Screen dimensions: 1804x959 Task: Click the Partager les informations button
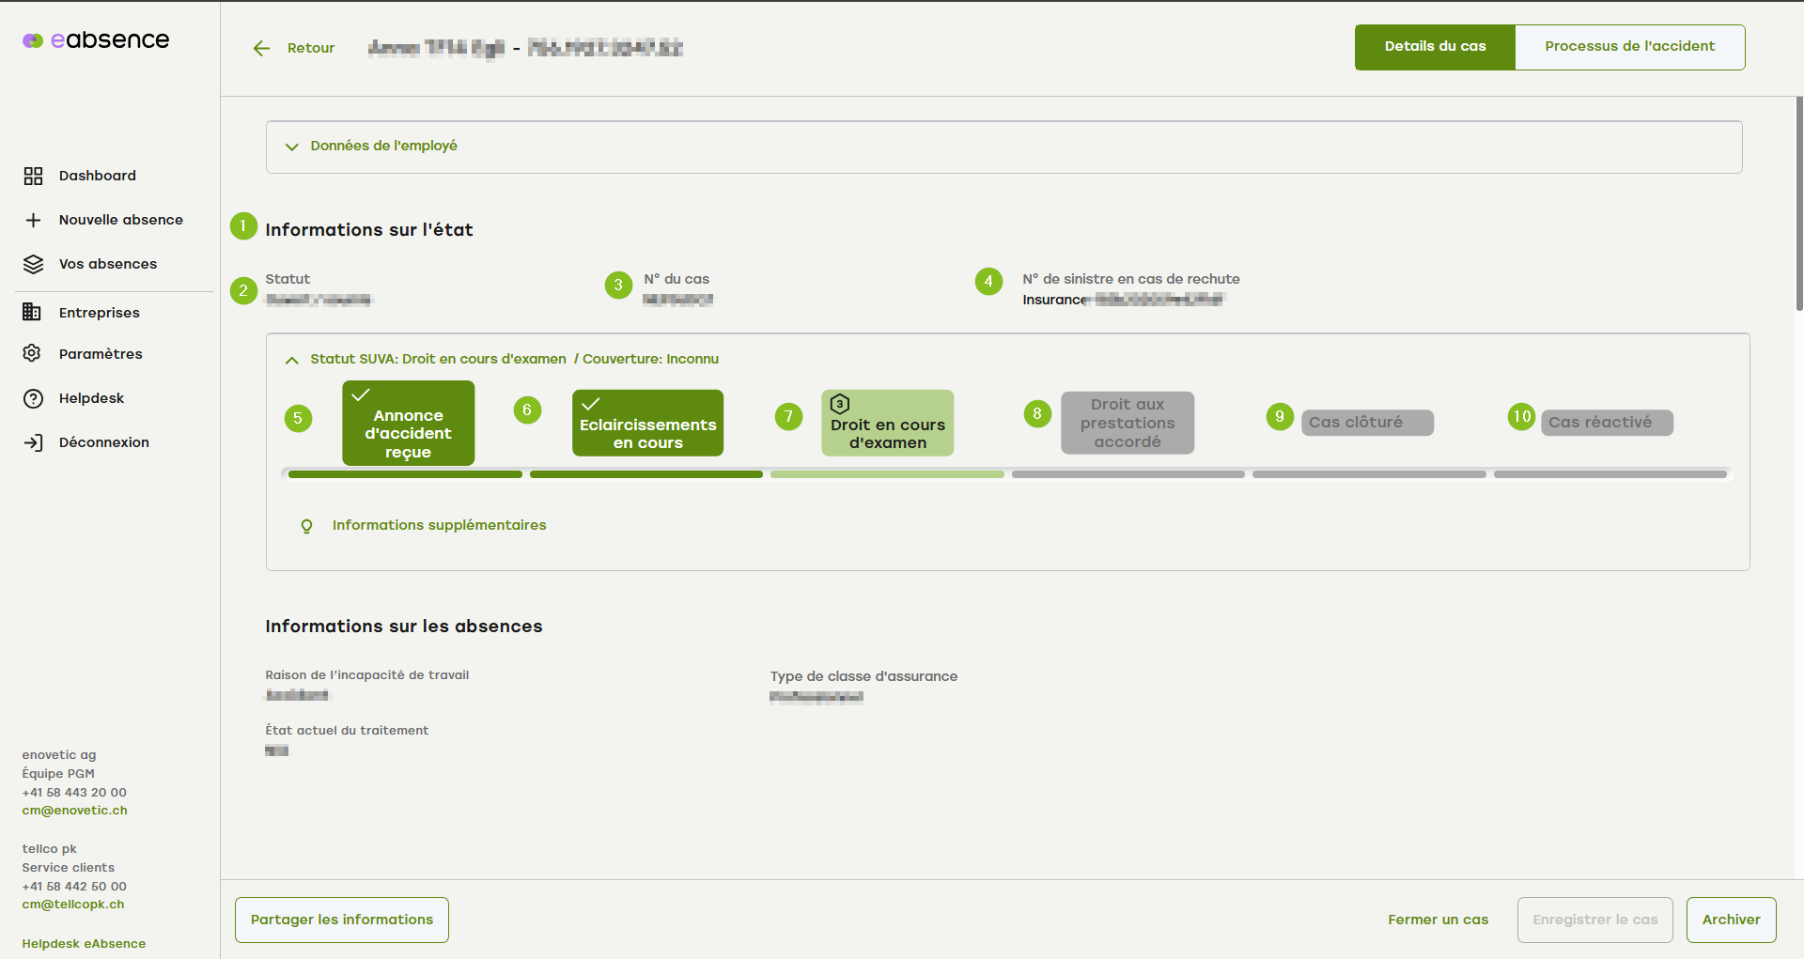coord(342,920)
